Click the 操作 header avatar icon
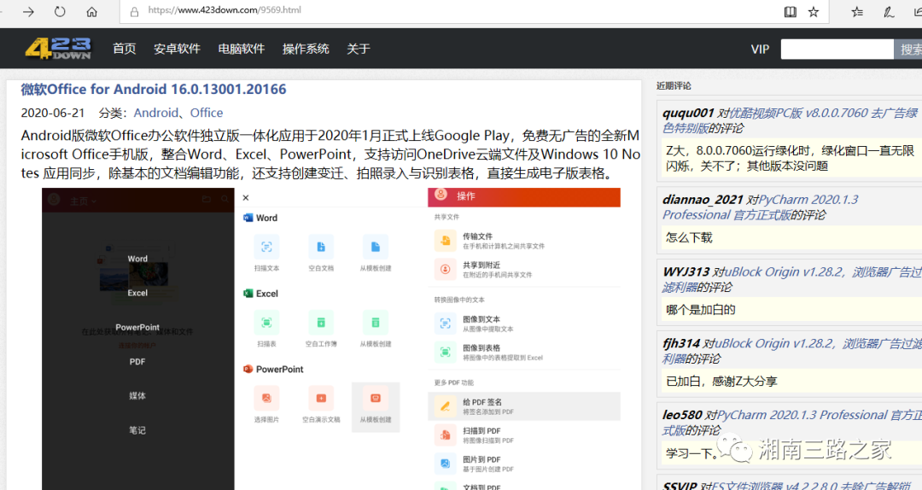922x490 pixels. (x=441, y=195)
